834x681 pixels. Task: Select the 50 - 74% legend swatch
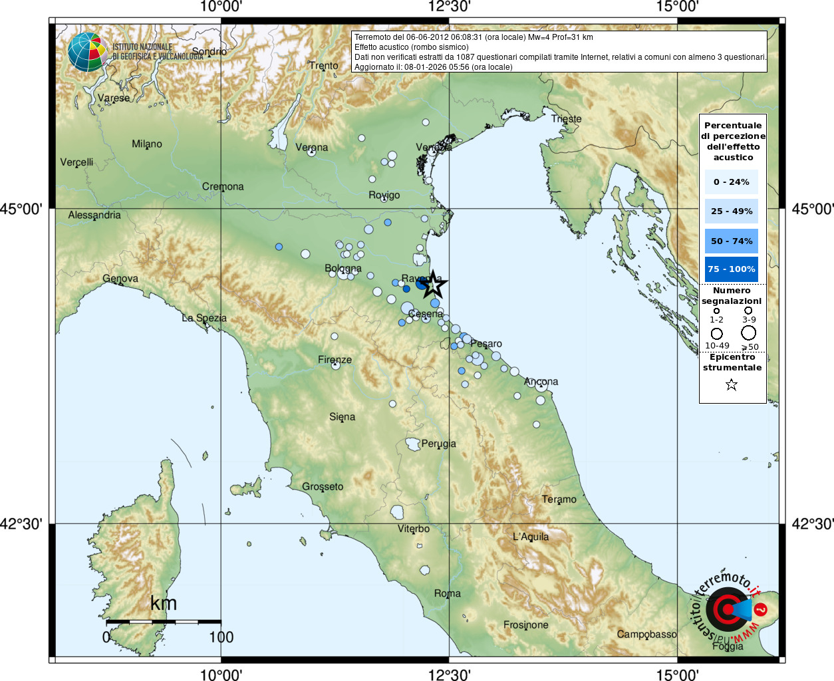pyautogui.click(x=732, y=241)
